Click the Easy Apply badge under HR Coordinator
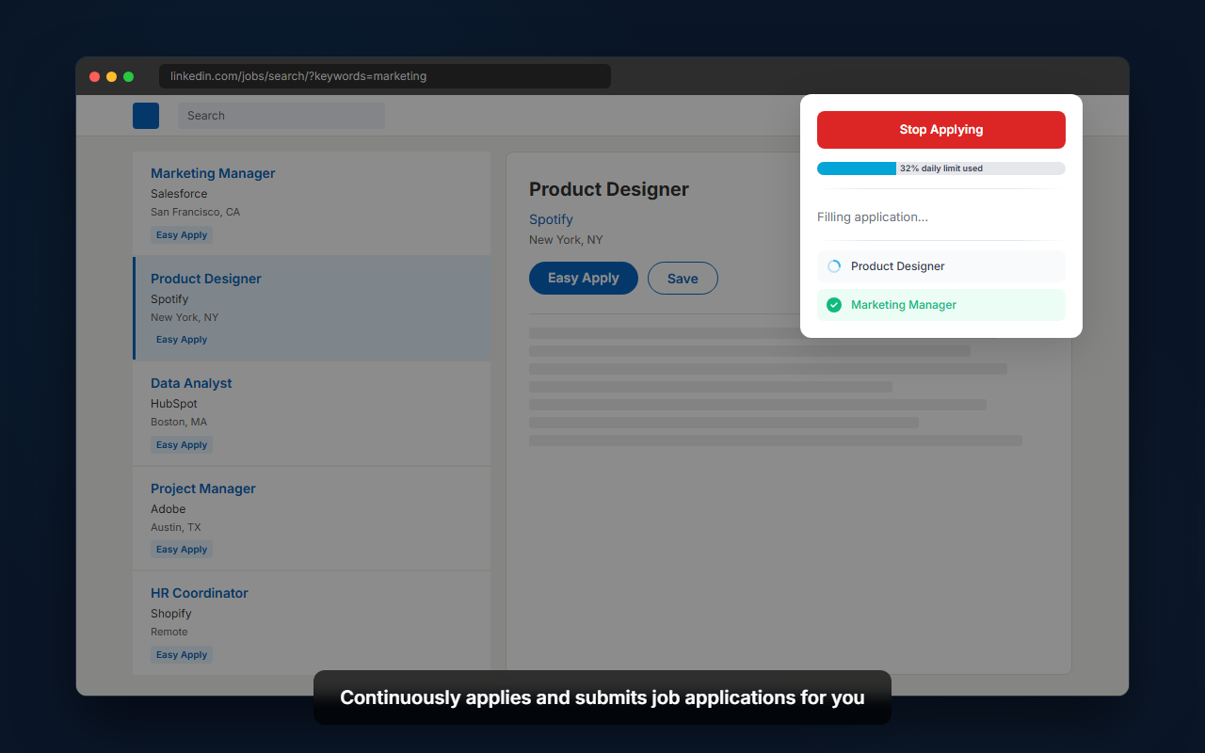This screenshot has width=1205, height=753. (x=181, y=654)
